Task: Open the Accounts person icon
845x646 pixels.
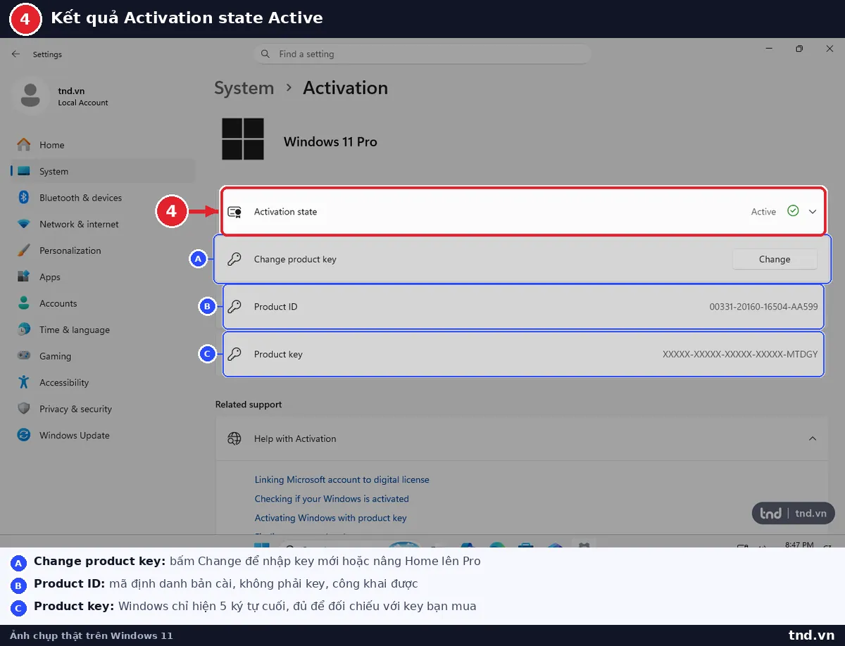Action: click(24, 303)
